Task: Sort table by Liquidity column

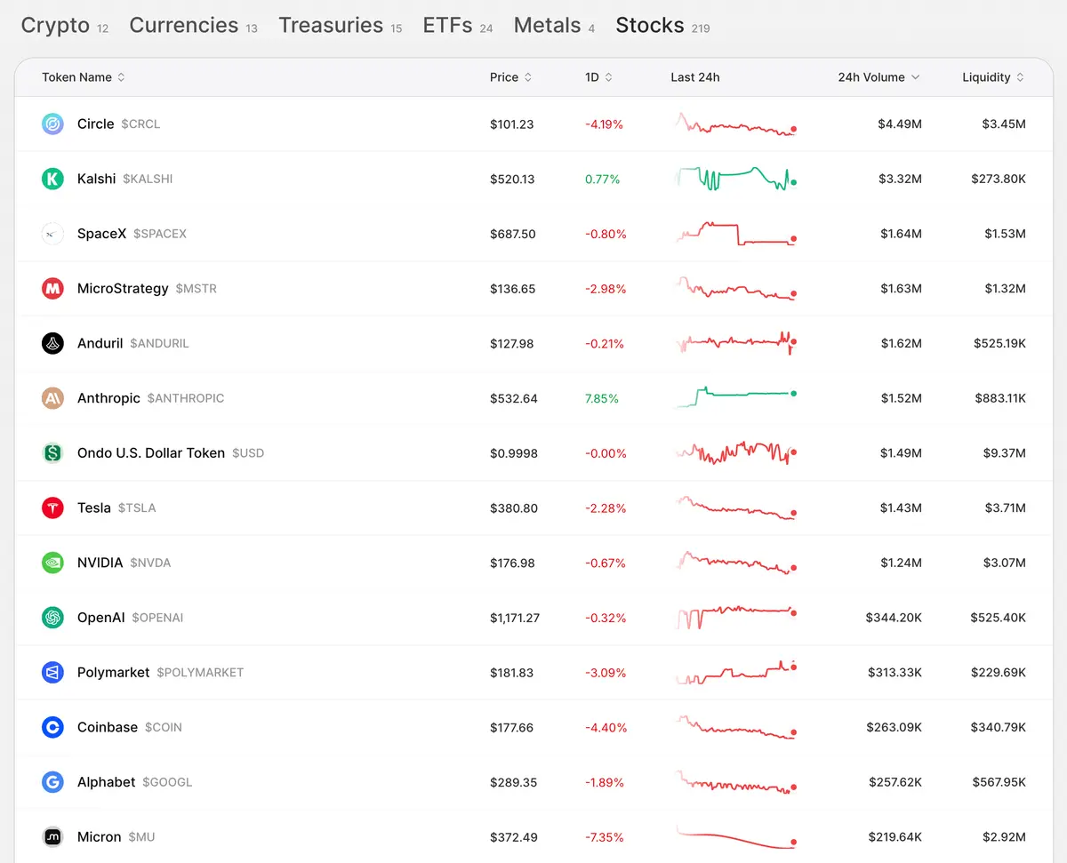Action: coord(992,77)
